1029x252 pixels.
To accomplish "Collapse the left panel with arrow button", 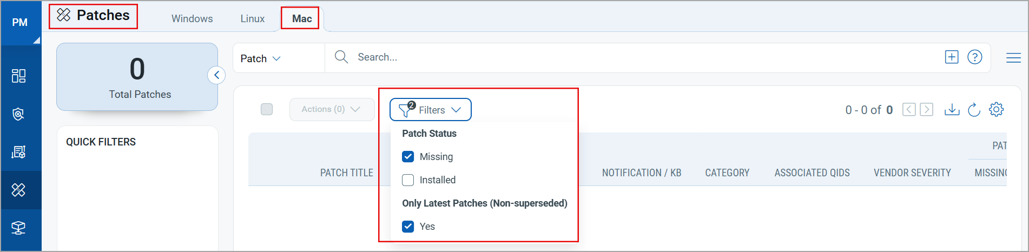I will click(x=216, y=75).
